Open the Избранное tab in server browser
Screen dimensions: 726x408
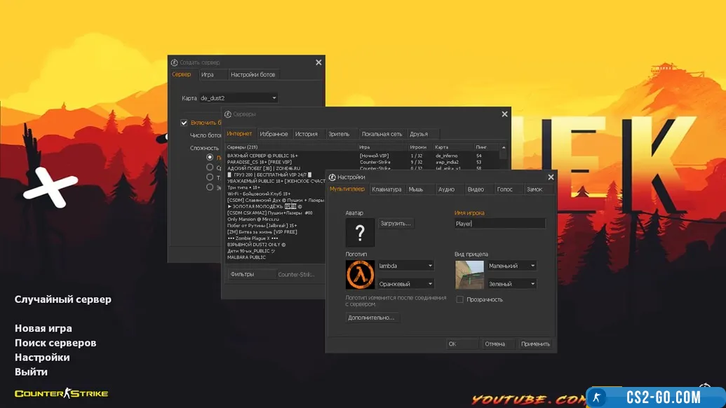tap(274, 134)
